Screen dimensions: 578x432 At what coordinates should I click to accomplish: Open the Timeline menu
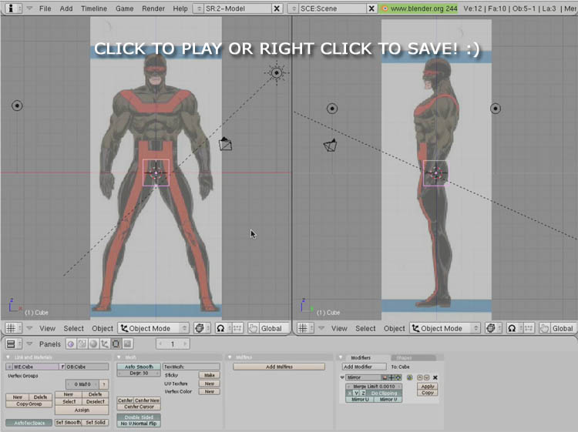coord(94,8)
